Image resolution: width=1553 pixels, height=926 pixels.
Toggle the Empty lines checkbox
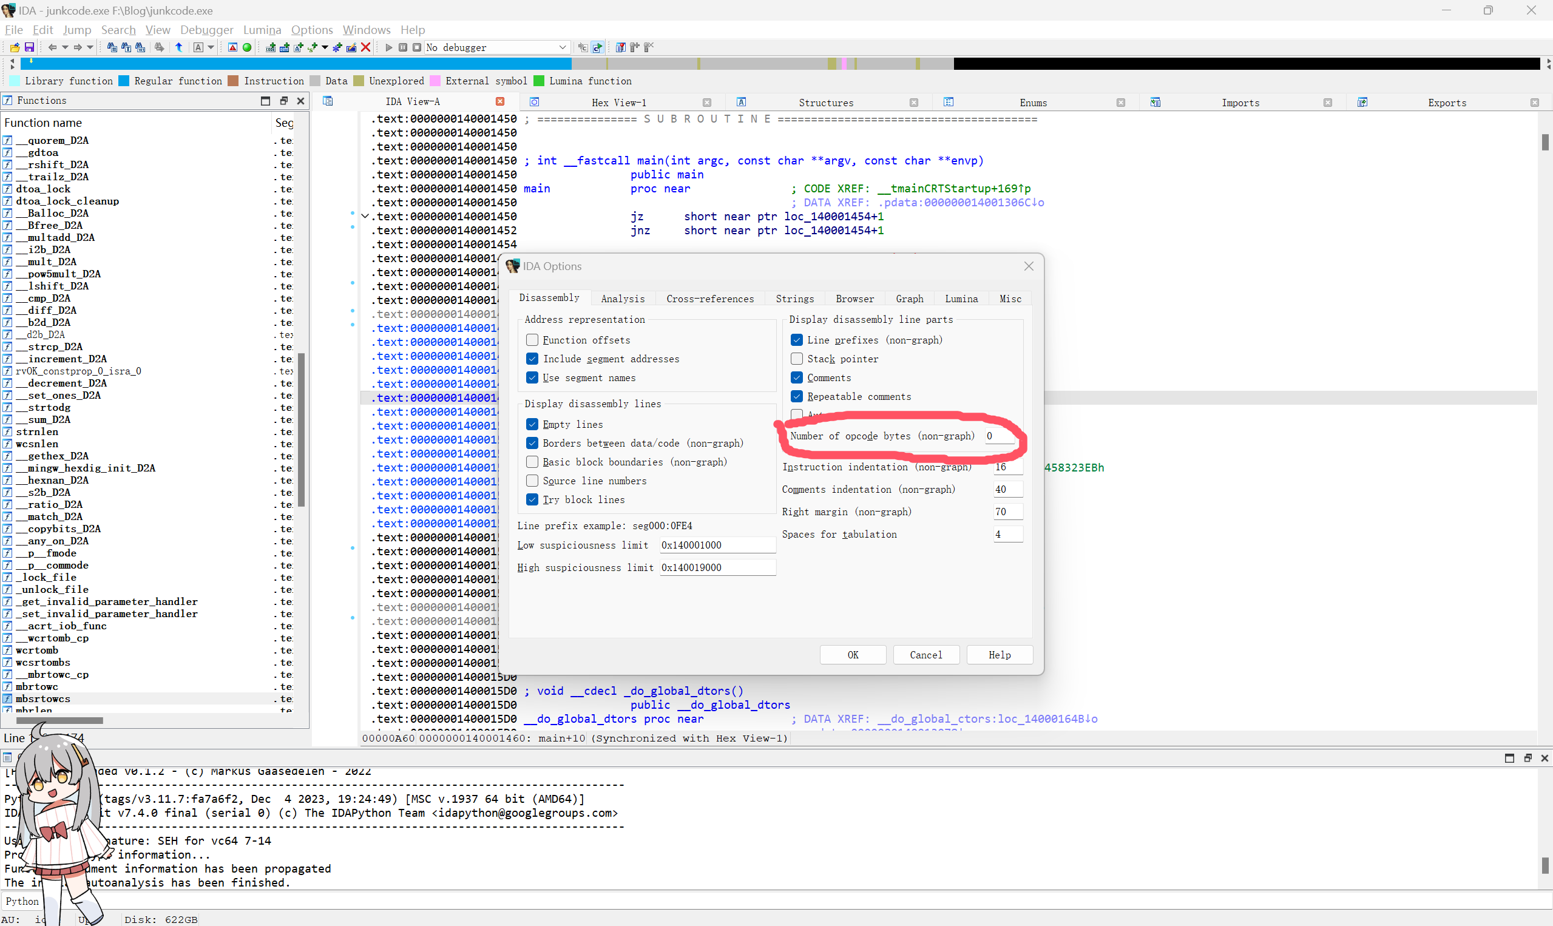532,424
